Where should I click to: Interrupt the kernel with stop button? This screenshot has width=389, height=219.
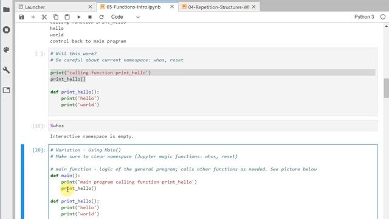click(x=90, y=17)
